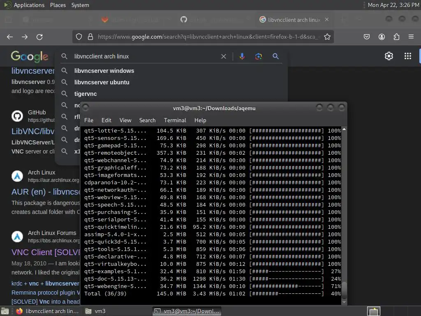421x316 pixels.
Task: Open the extensions puzzle icon
Action: [396, 37]
